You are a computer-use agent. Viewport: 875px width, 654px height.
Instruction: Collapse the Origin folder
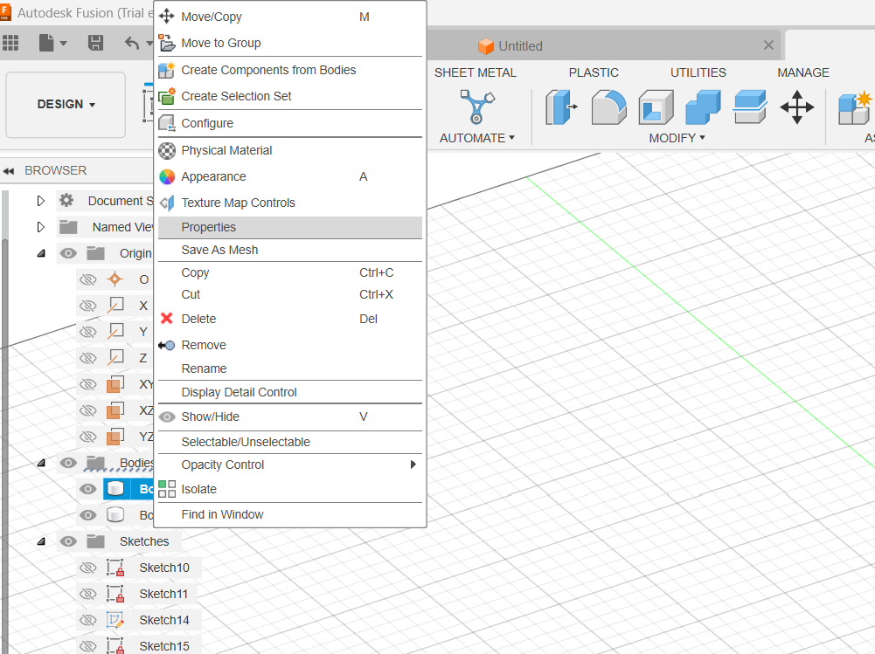click(x=41, y=254)
